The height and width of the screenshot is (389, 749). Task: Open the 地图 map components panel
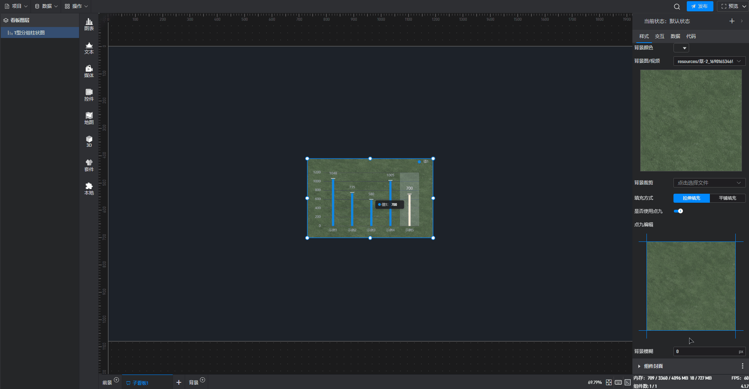(x=89, y=118)
